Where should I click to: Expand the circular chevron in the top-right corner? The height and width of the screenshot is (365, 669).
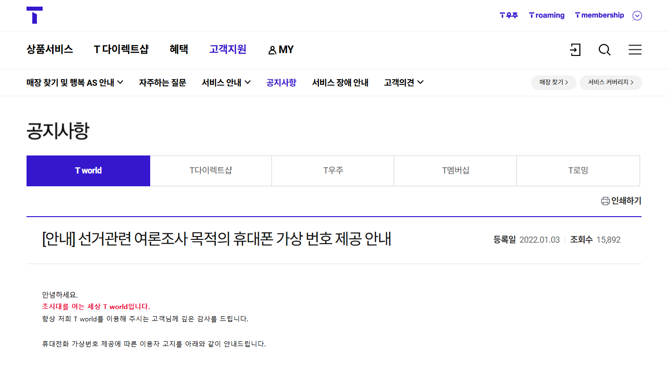(x=637, y=15)
